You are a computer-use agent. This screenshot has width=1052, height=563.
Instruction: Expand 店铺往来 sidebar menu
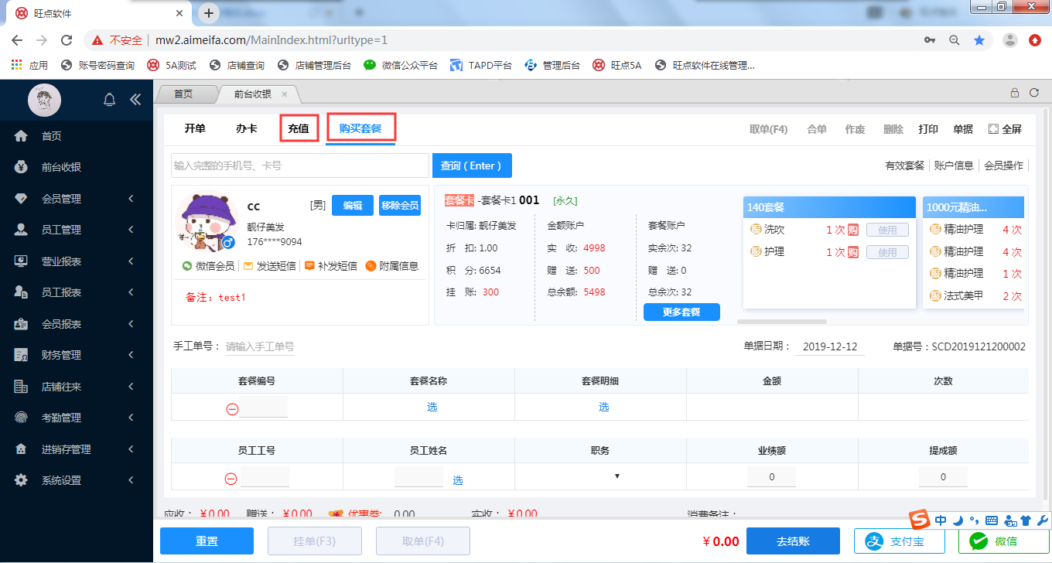[x=77, y=387]
